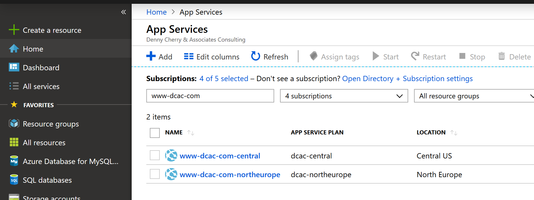Click the Edit columns icon
The height and width of the screenshot is (200, 534).
(x=189, y=56)
